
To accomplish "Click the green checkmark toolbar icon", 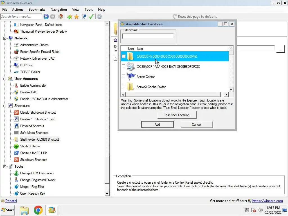I will [91, 17].
